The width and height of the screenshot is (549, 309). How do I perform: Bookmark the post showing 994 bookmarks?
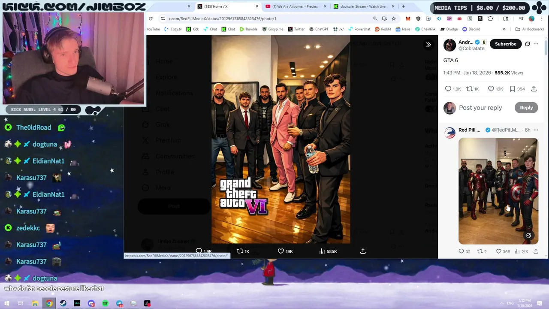click(x=512, y=89)
